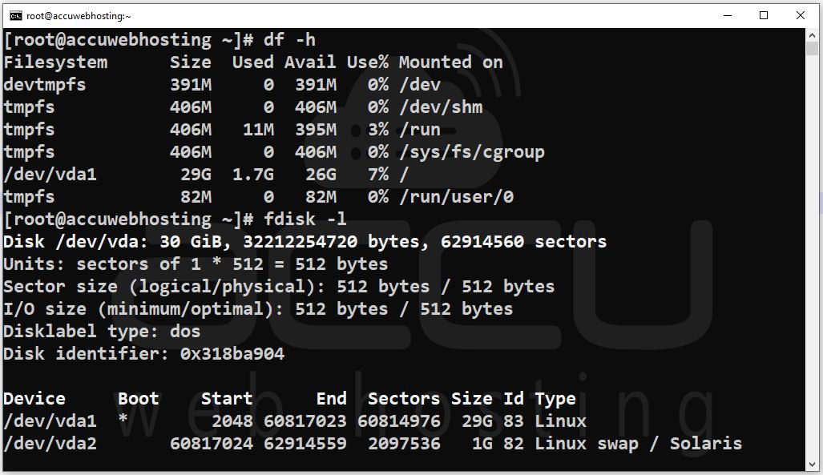
Task: Click the scrollbar down arrow
Action: click(x=812, y=464)
